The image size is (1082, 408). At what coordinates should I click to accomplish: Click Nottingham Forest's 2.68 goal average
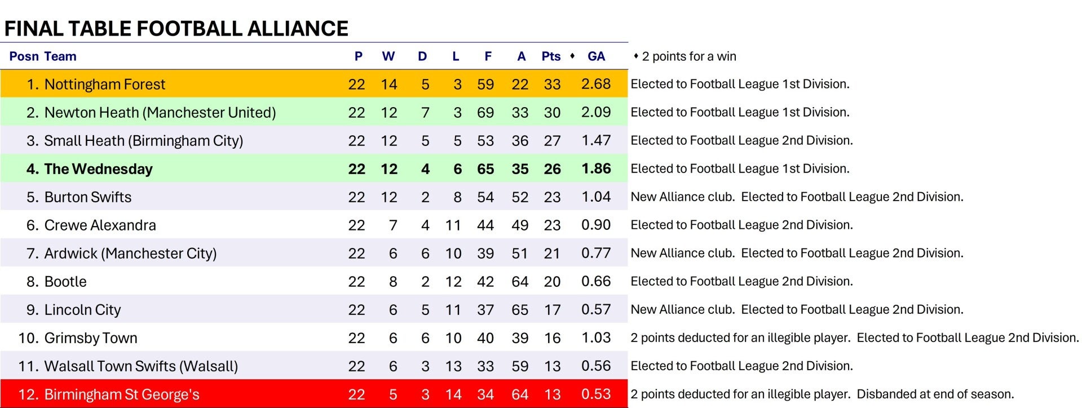tap(596, 84)
